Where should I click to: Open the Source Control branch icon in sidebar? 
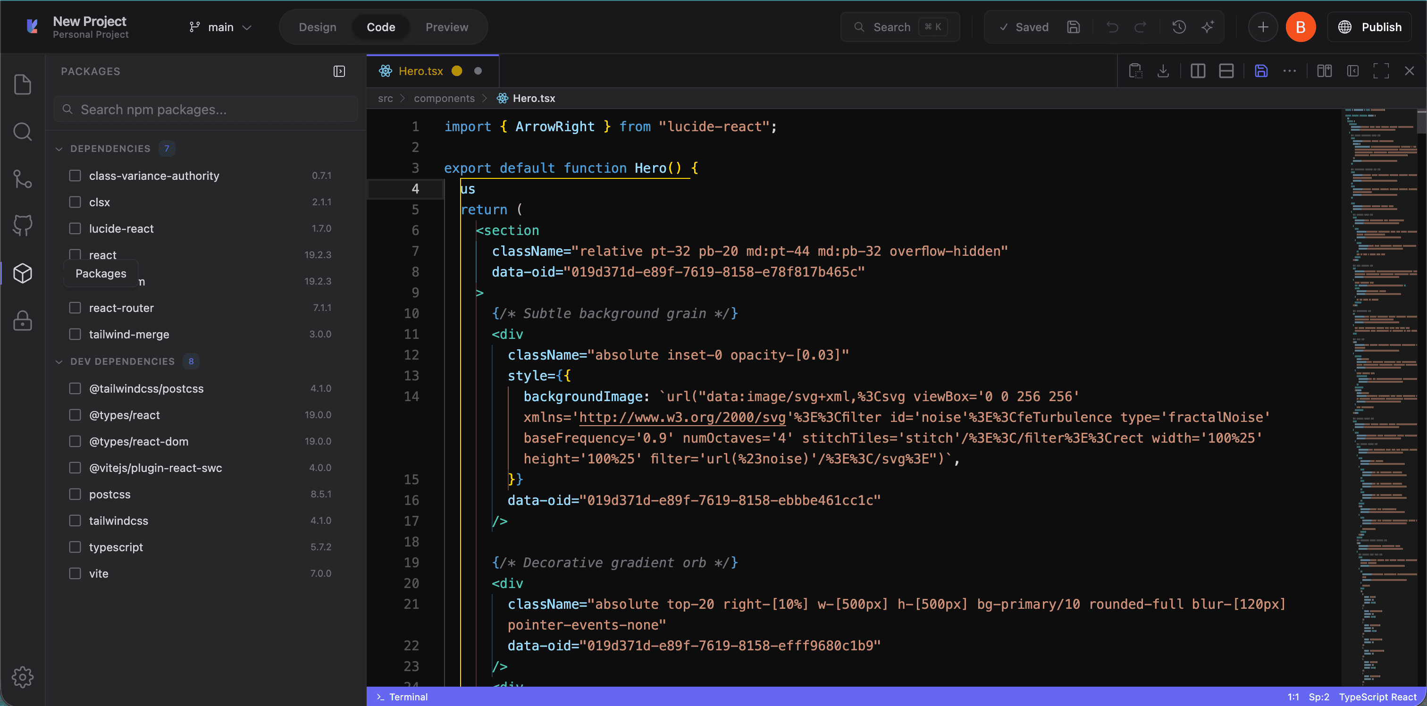22,178
